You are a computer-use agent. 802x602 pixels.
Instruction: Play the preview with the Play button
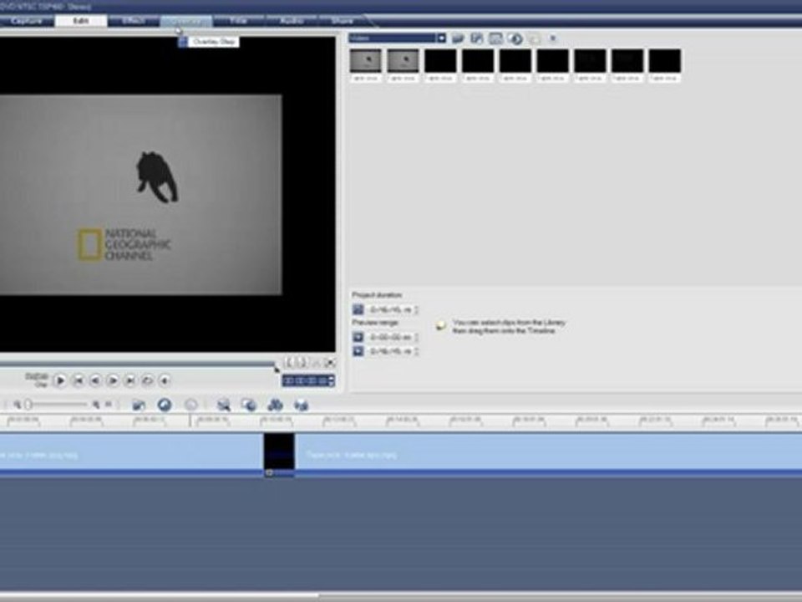[60, 380]
